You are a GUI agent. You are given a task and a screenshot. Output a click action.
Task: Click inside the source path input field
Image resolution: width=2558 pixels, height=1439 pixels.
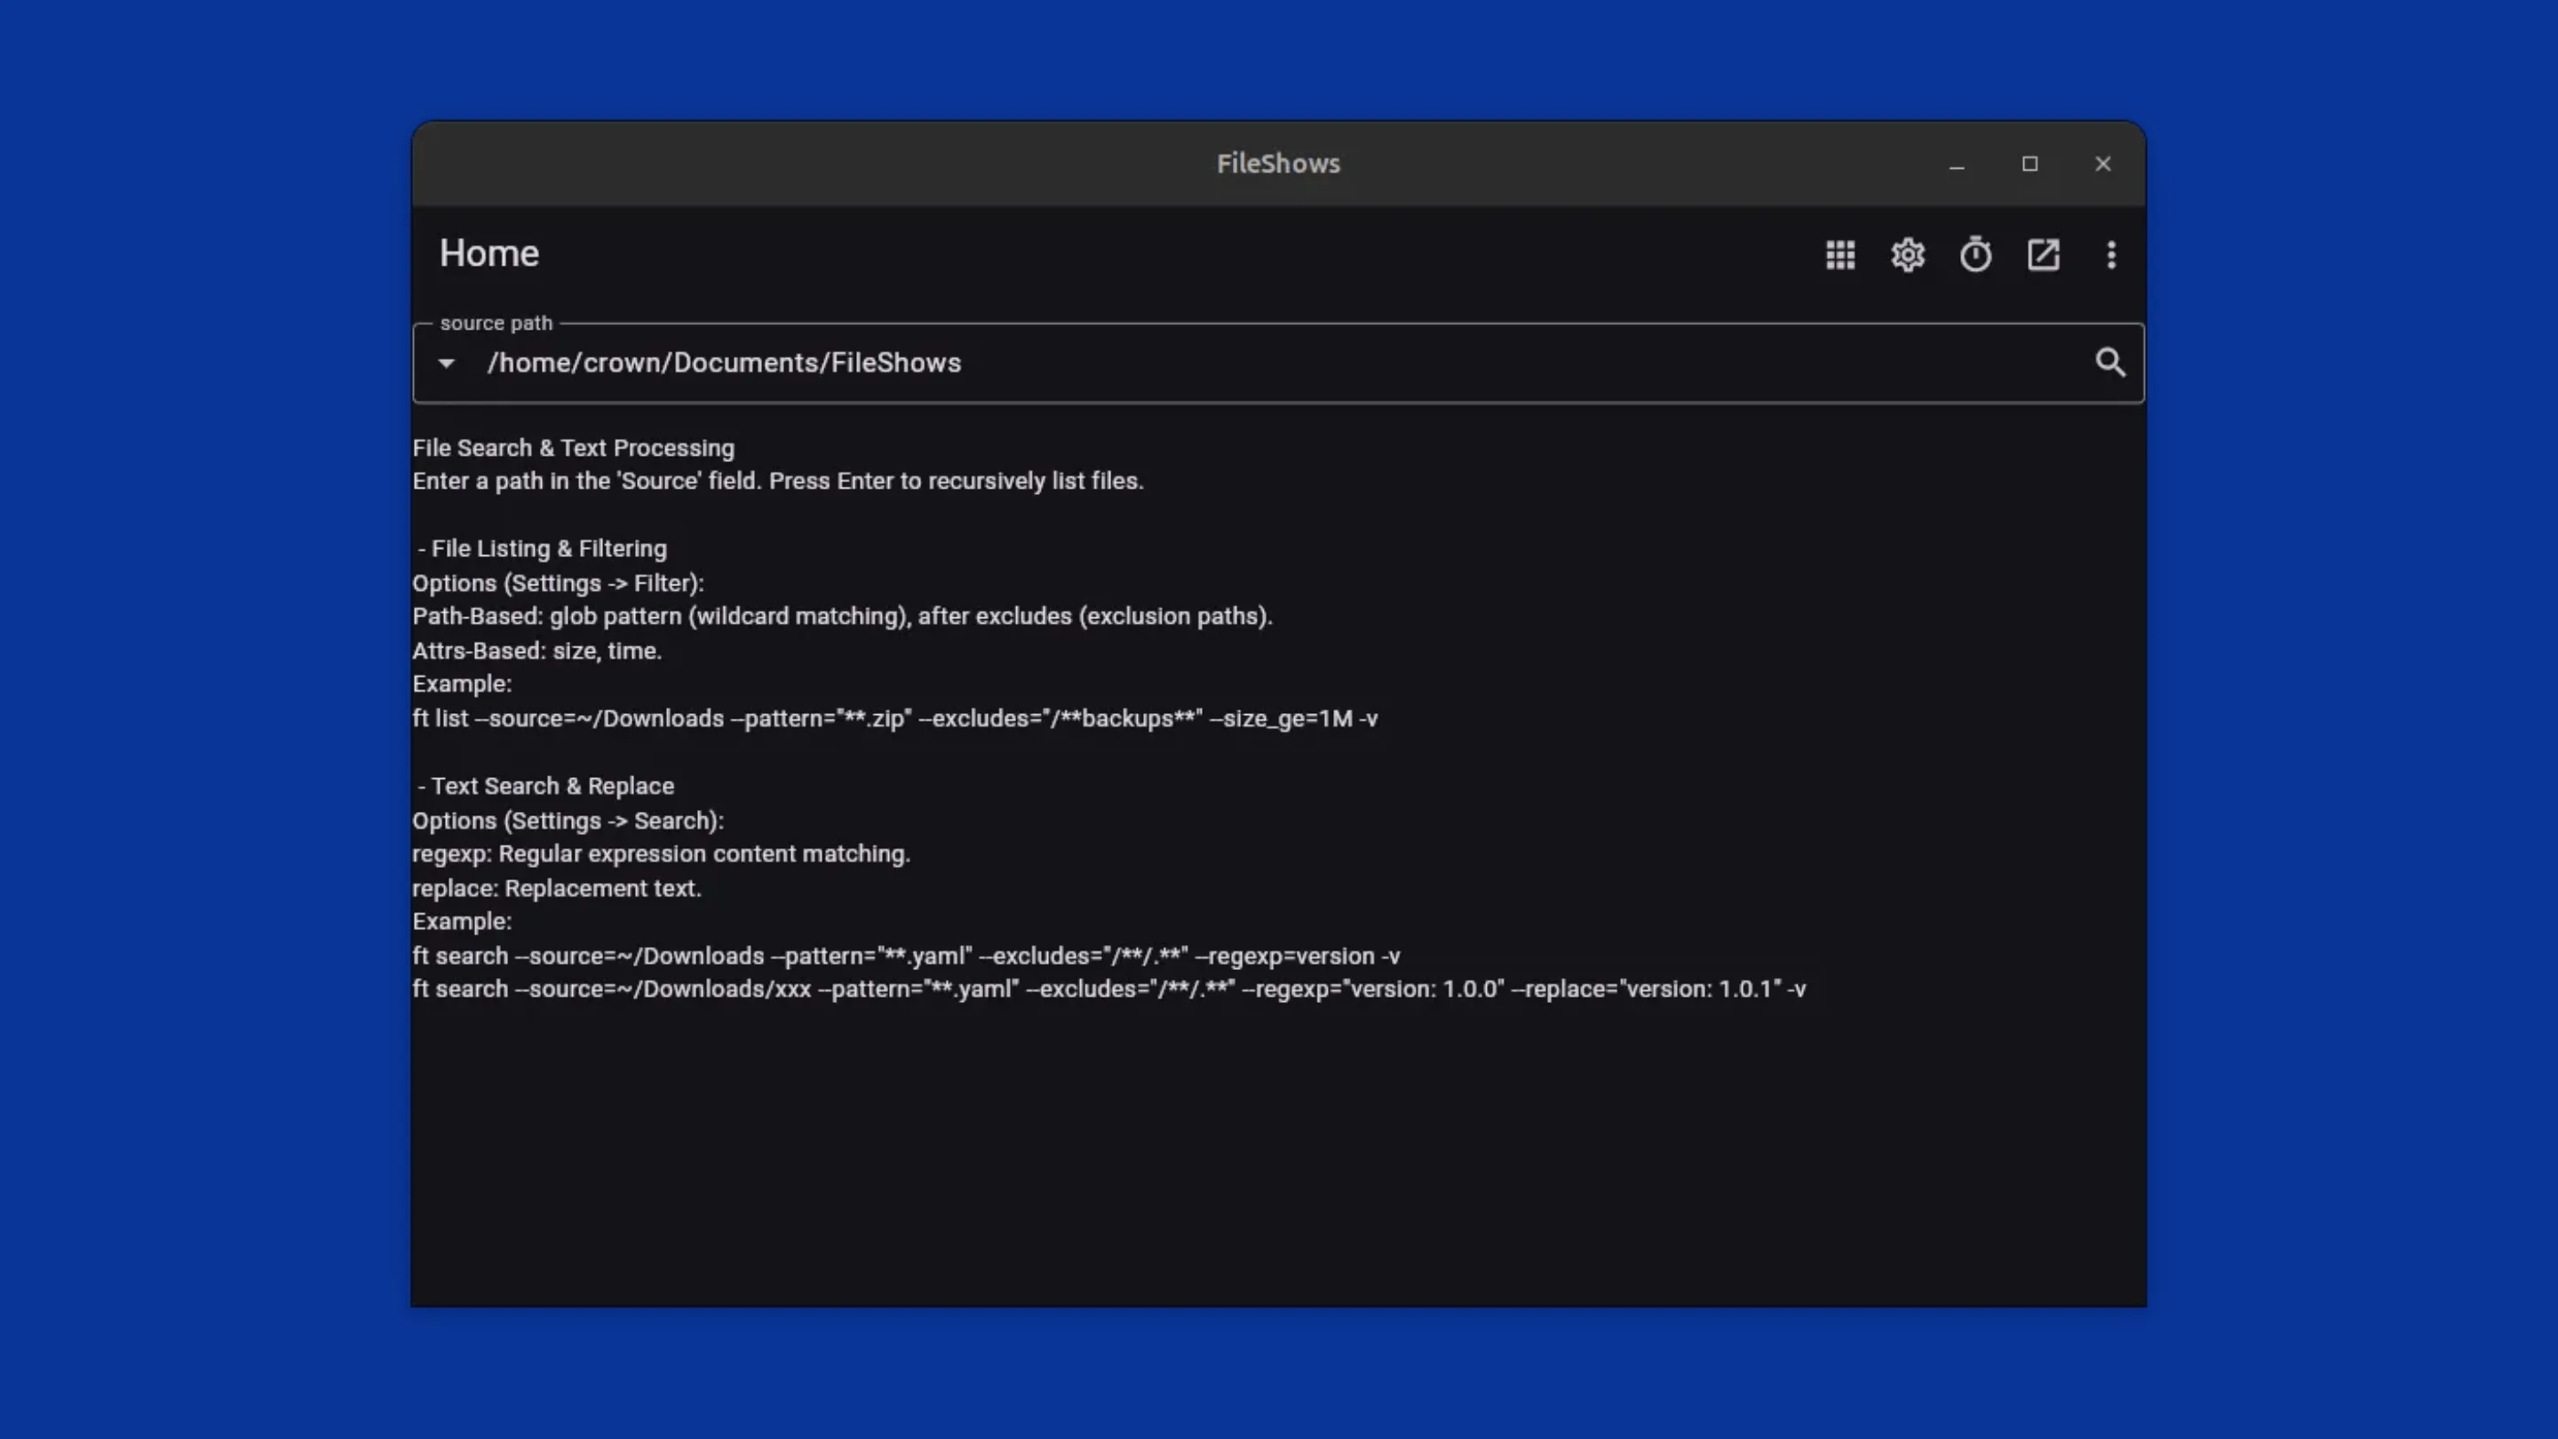[x=1192, y=362]
